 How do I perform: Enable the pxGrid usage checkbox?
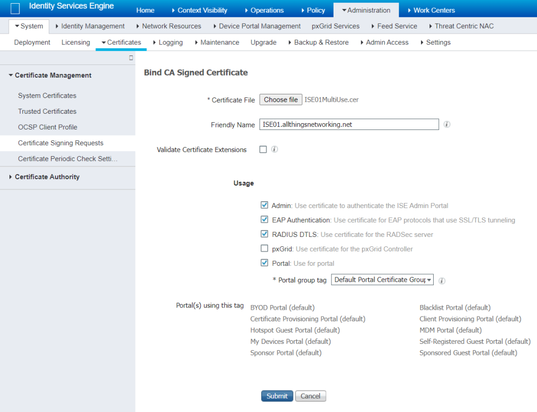pos(264,248)
